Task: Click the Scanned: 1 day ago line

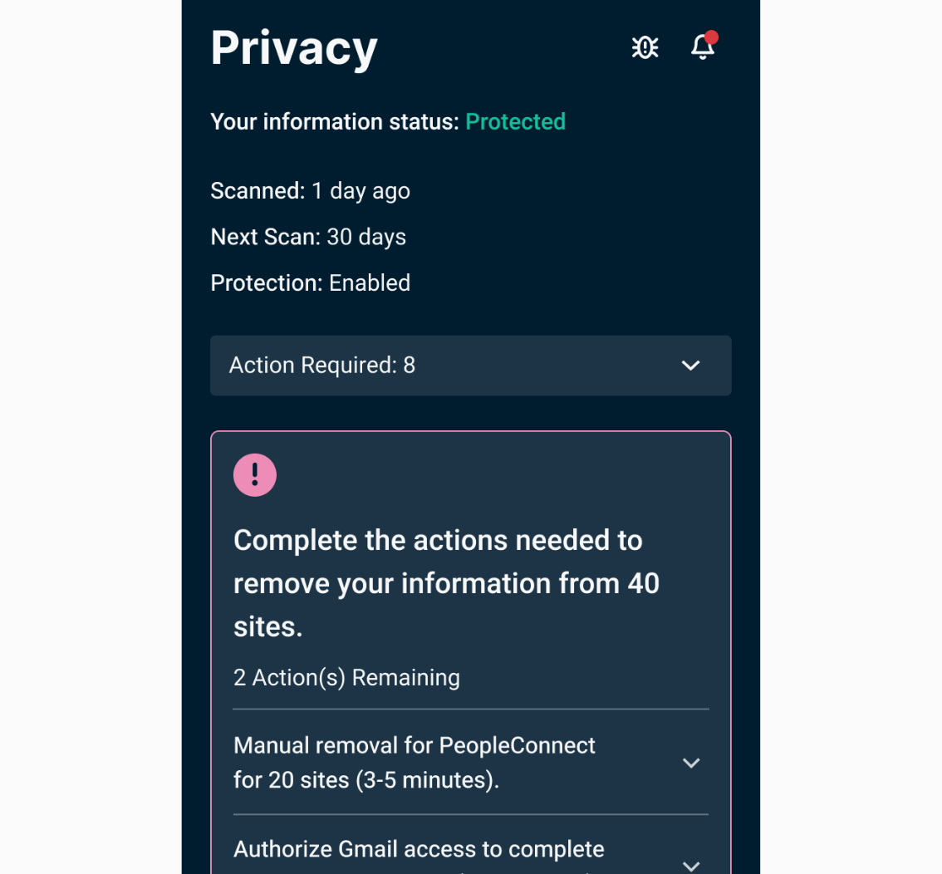Action: pyautogui.click(x=310, y=191)
